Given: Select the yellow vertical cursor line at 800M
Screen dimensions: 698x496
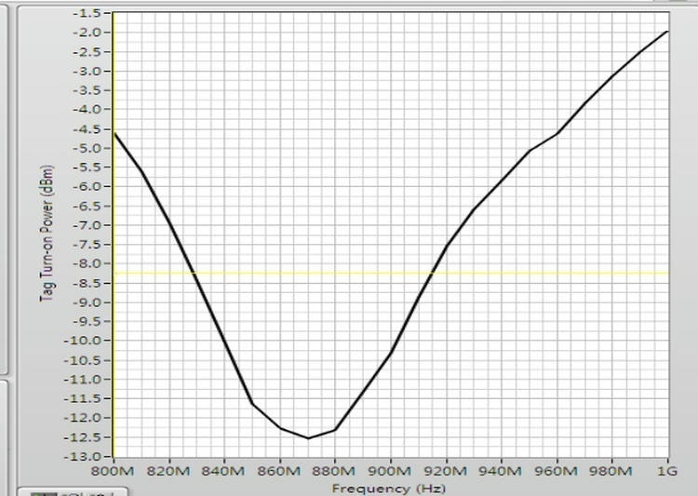Looking at the screenshot, I should click(x=113, y=235).
